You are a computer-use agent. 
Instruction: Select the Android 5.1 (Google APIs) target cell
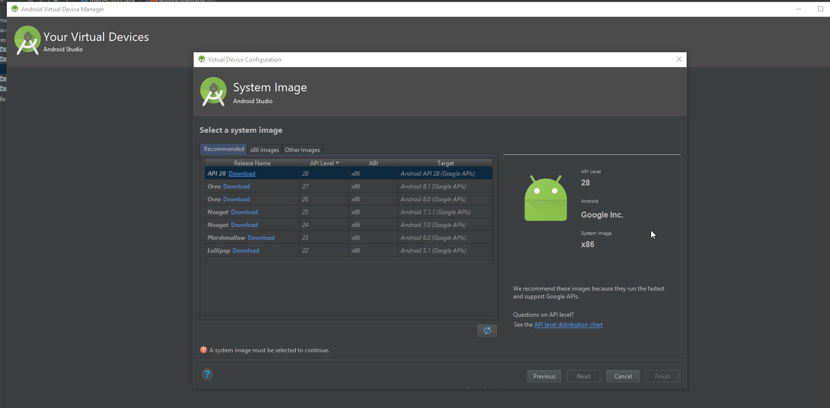[446, 251]
